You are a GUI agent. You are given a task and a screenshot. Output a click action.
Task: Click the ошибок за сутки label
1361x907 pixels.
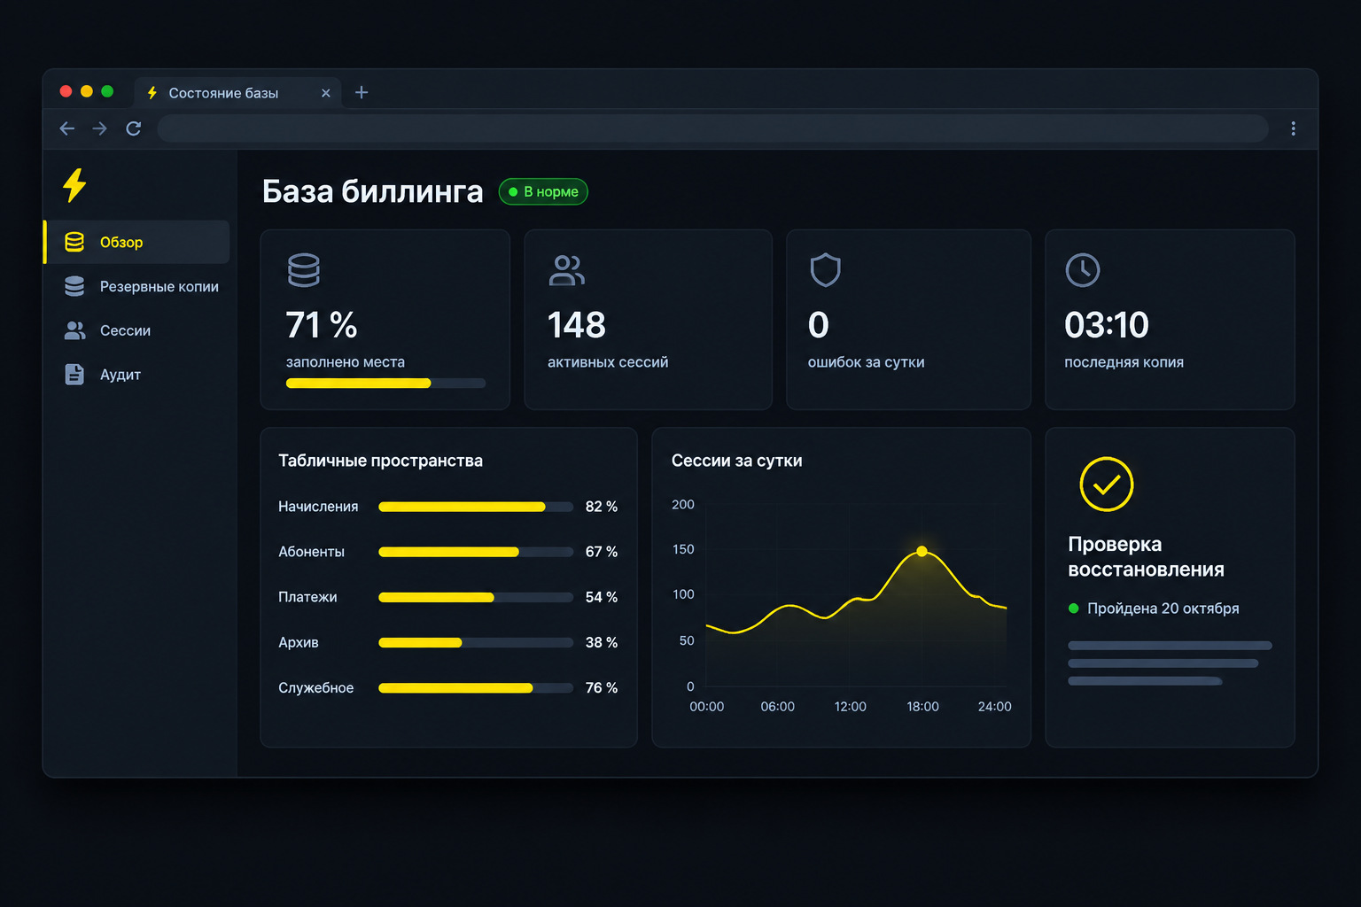(867, 362)
